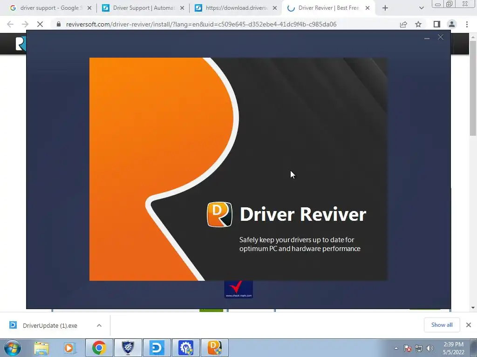Click the page vertical scrollbar thumb
Screen dimensions: 477x357
(x=473, y=88)
